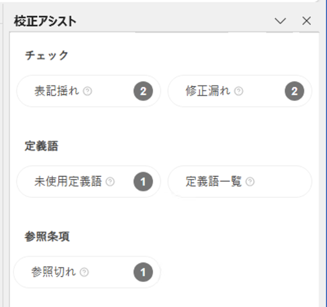Show the help info for 参照切れ
The image size is (327, 307).
click(84, 272)
